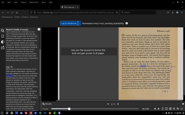Click browser Back arrow

(3, 12)
